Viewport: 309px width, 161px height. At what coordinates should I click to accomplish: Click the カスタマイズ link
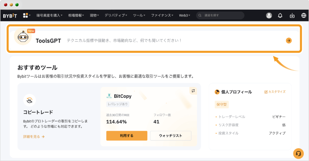275,92
